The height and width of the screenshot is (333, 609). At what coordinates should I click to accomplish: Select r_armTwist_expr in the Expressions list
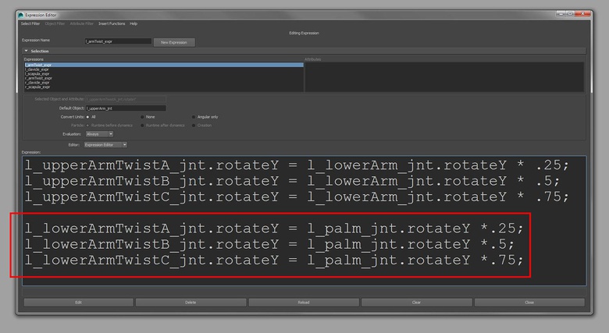pyautogui.click(x=38, y=78)
